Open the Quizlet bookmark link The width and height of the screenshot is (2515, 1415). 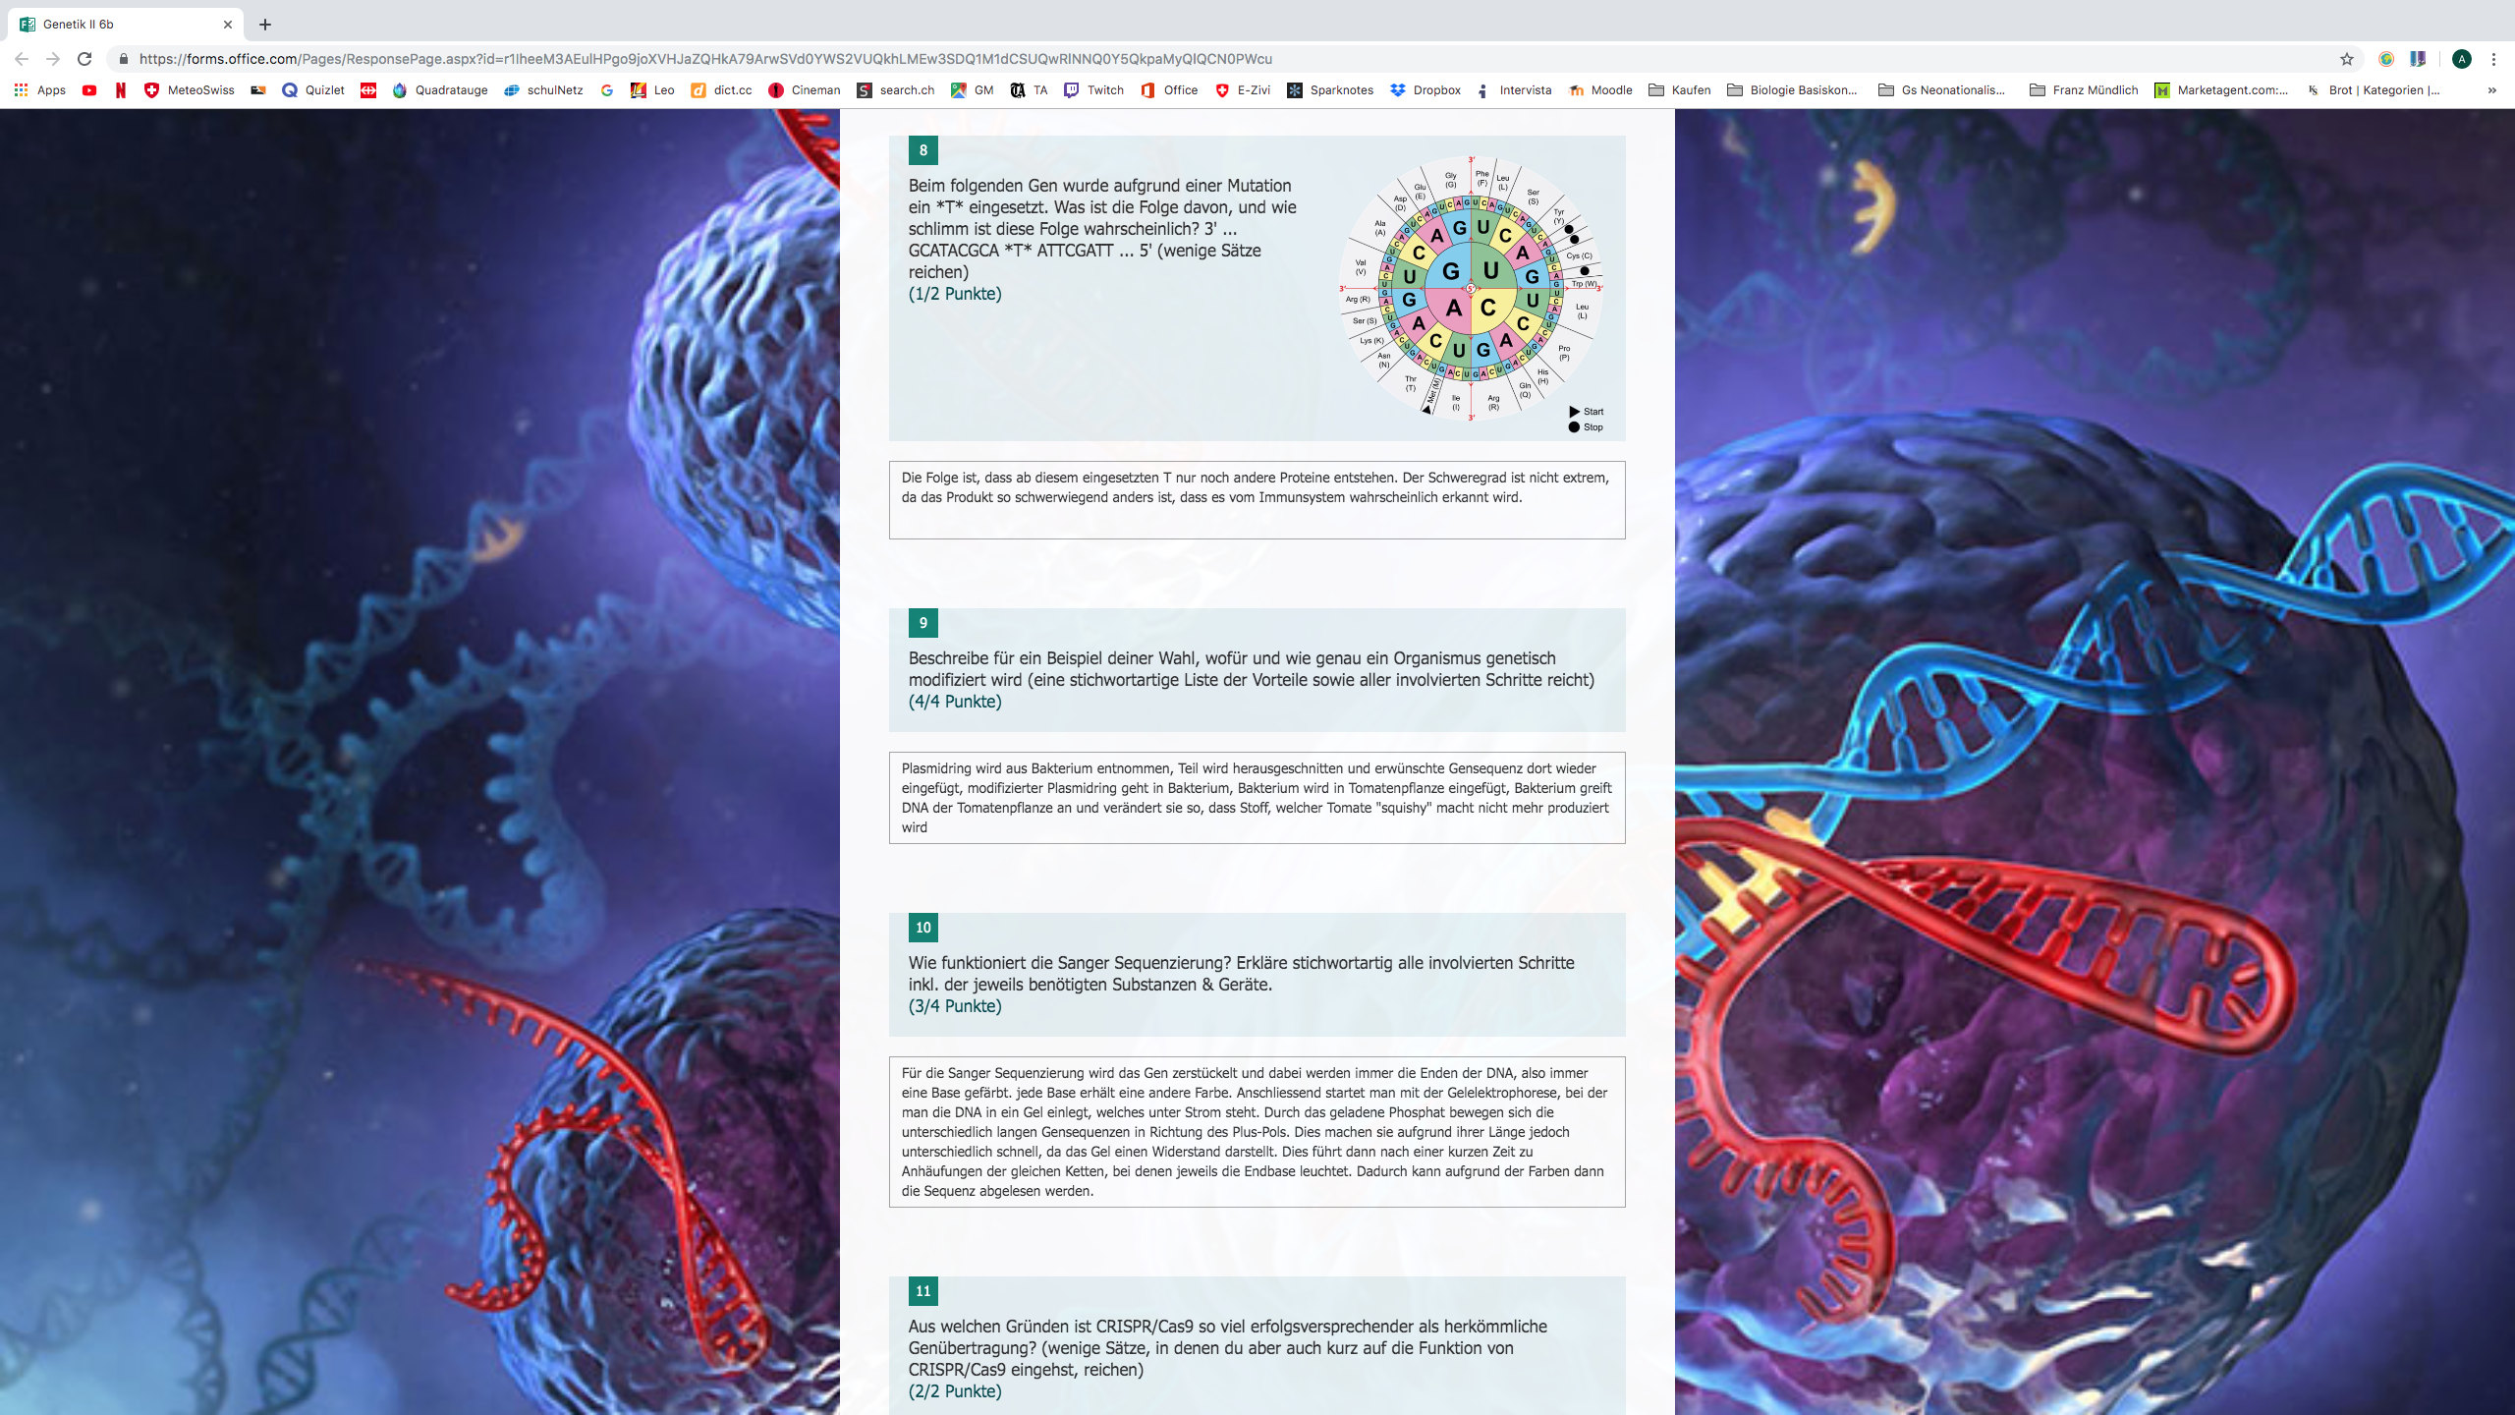click(x=312, y=90)
